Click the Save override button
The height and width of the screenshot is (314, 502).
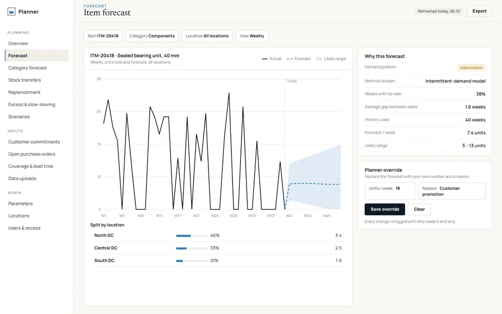point(385,209)
